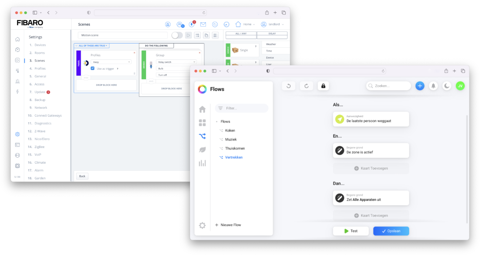480x255 pixels.
Task: Open the users icon with blue badge
Action: pyautogui.click(x=180, y=24)
